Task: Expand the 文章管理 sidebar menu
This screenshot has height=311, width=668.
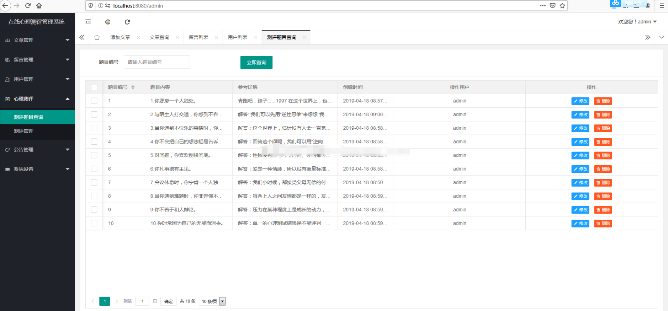Action: tap(37, 40)
